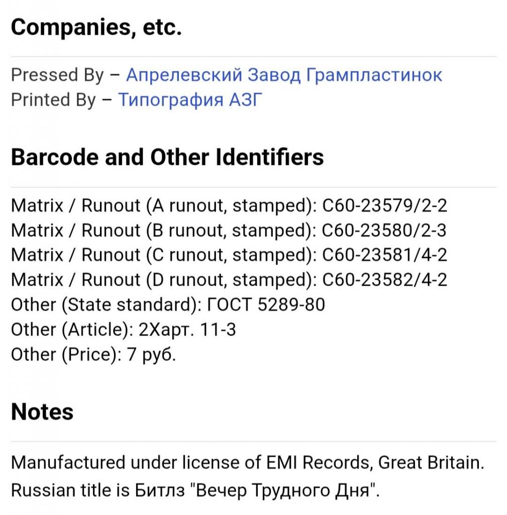
Task: Open the Апрелевский Завод Грампластинок link
Action: (284, 75)
